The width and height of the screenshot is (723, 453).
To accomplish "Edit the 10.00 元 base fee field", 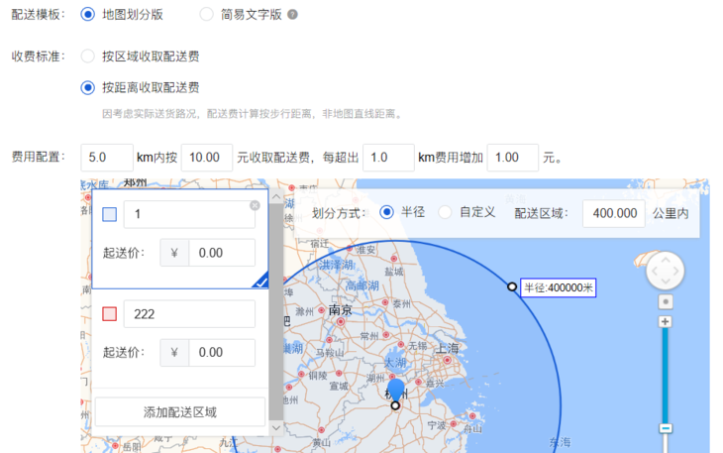I will (207, 158).
